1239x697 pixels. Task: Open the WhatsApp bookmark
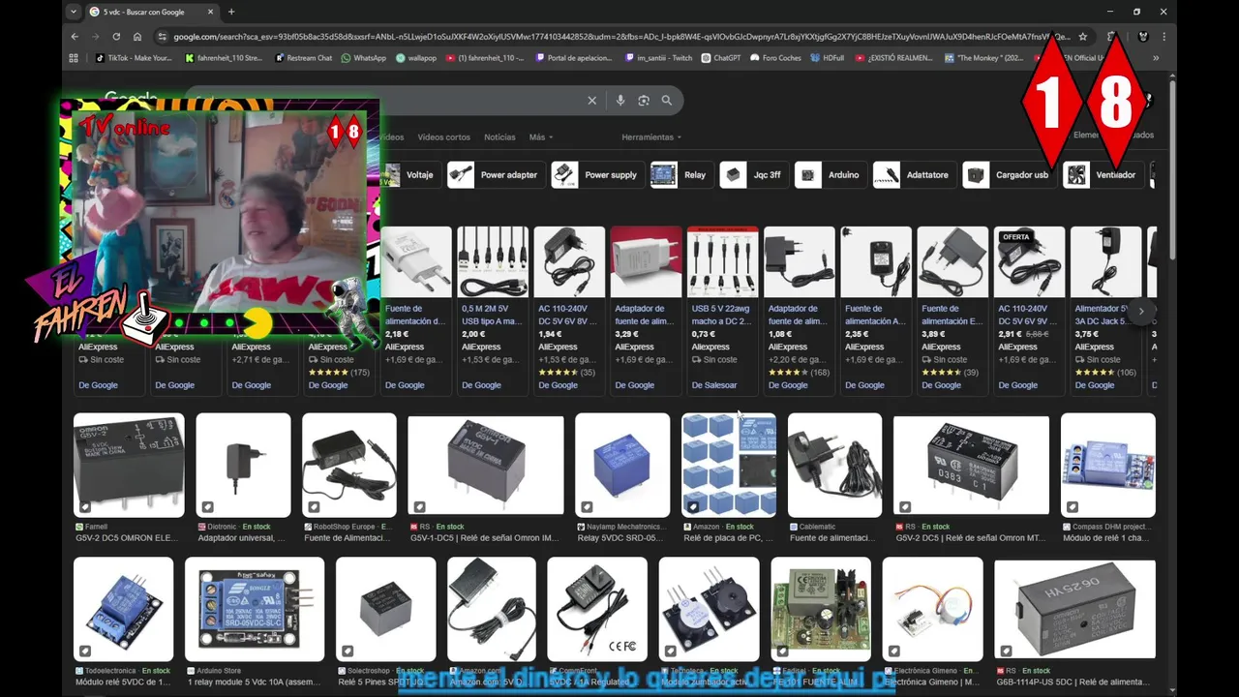[x=363, y=58]
